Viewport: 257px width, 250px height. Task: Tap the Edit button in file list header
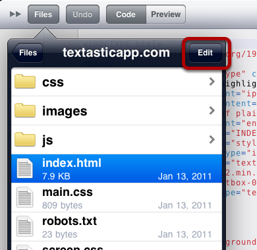pyautogui.click(x=206, y=53)
